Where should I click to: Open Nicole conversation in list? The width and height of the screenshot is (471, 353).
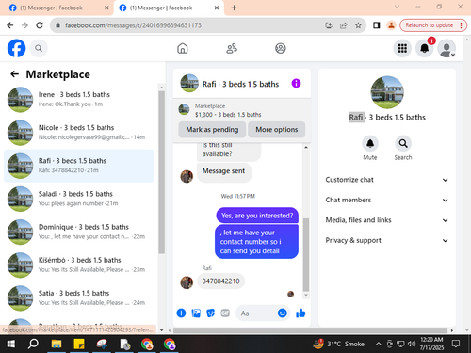pyautogui.click(x=78, y=133)
